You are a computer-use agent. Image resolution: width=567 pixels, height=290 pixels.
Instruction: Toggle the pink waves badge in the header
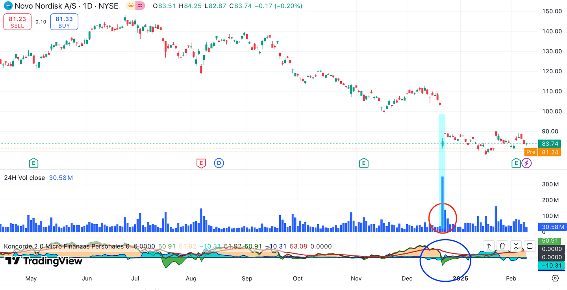pyautogui.click(x=140, y=6)
